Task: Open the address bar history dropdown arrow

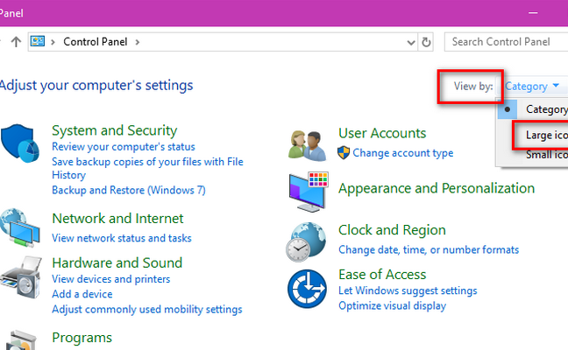Action: [411, 43]
